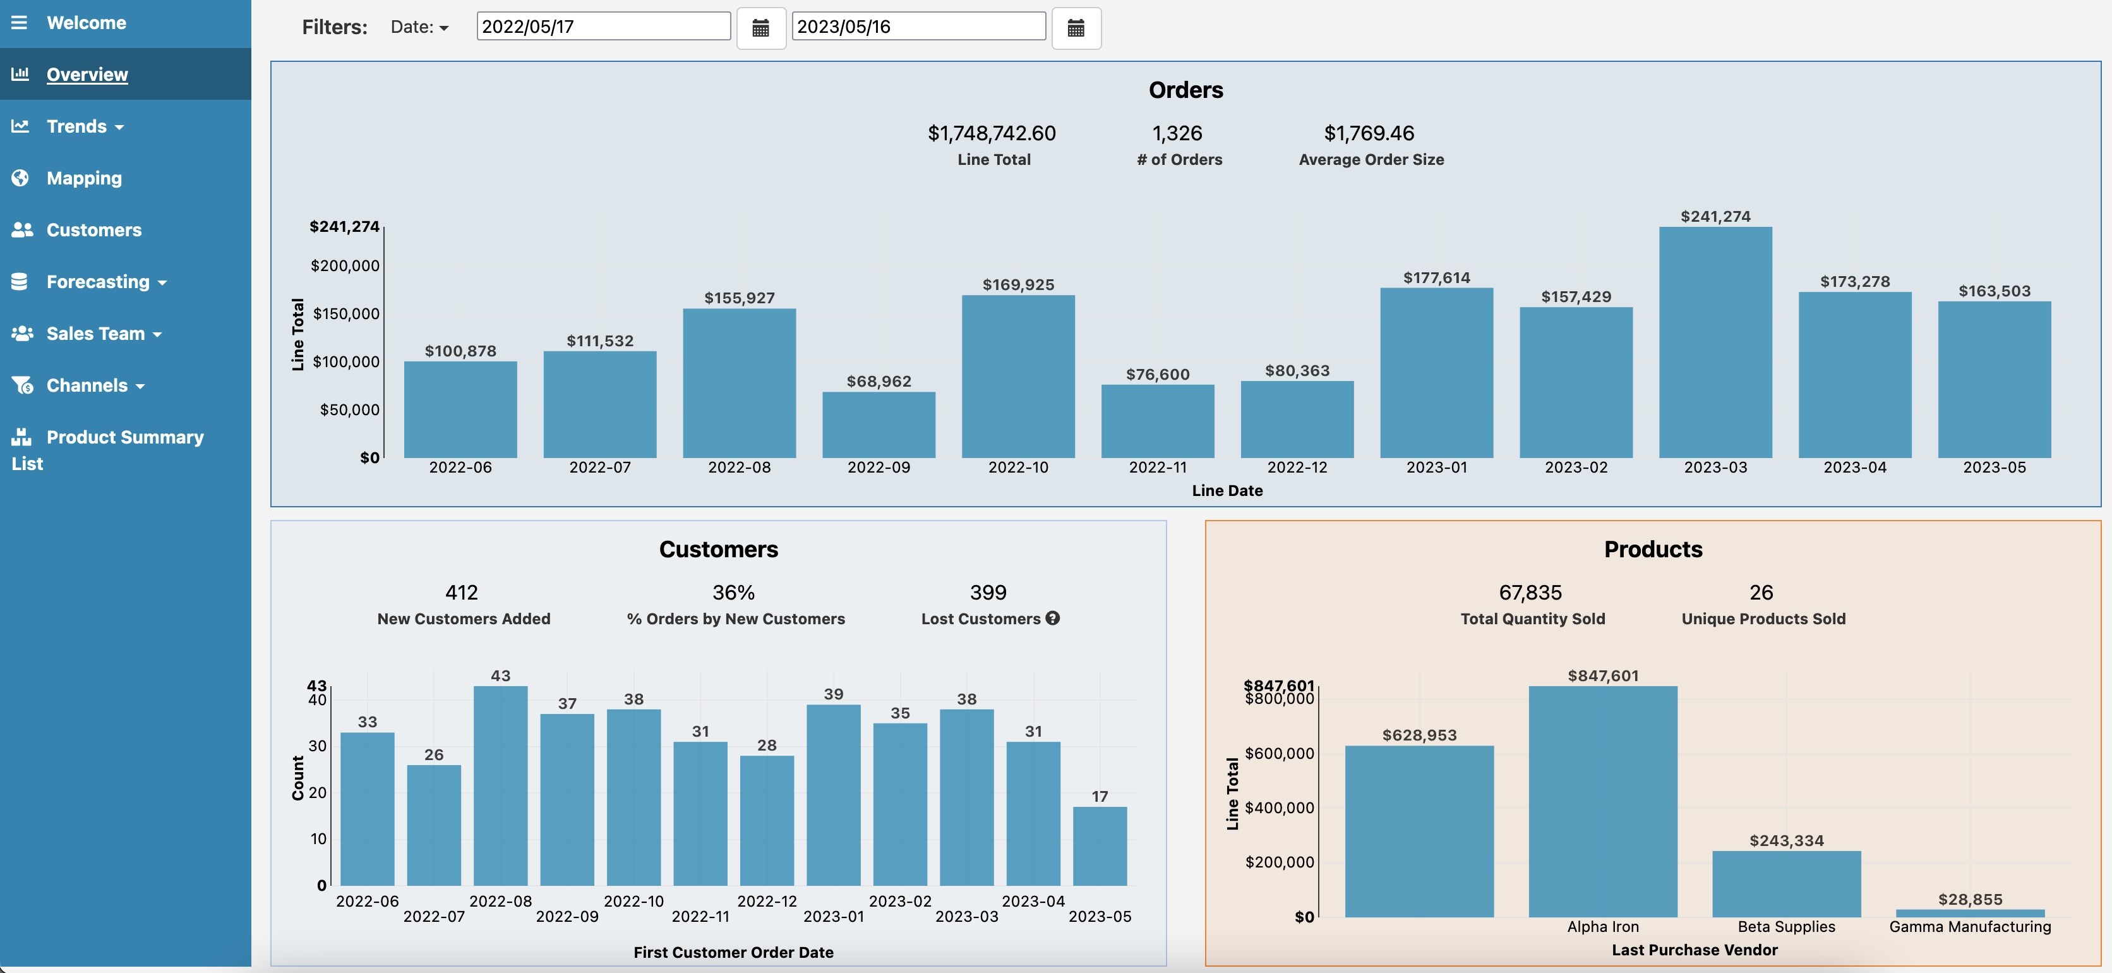
Task: Open the start date calendar picker
Action: click(x=760, y=28)
